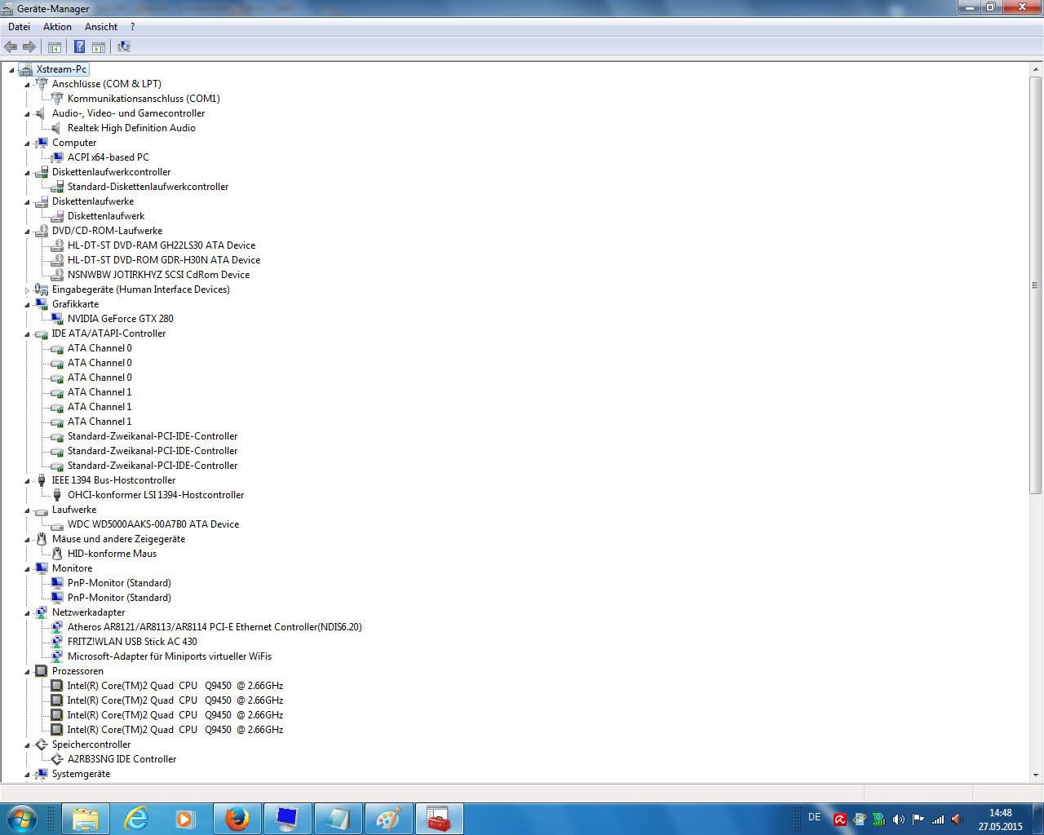Open the Aktion menu

[57, 27]
